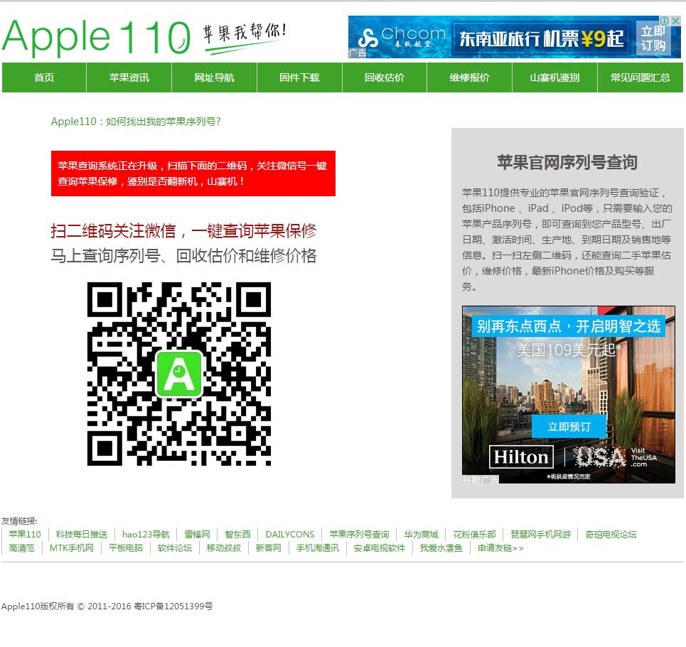Go to 网址导航 in navigation bar
This screenshot has width=686, height=647.
(215, 77)
